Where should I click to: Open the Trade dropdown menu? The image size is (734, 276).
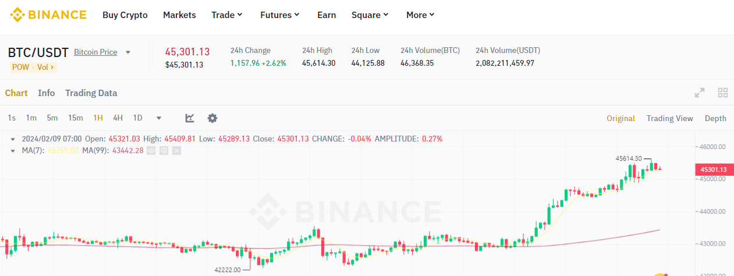coord(227,15)
